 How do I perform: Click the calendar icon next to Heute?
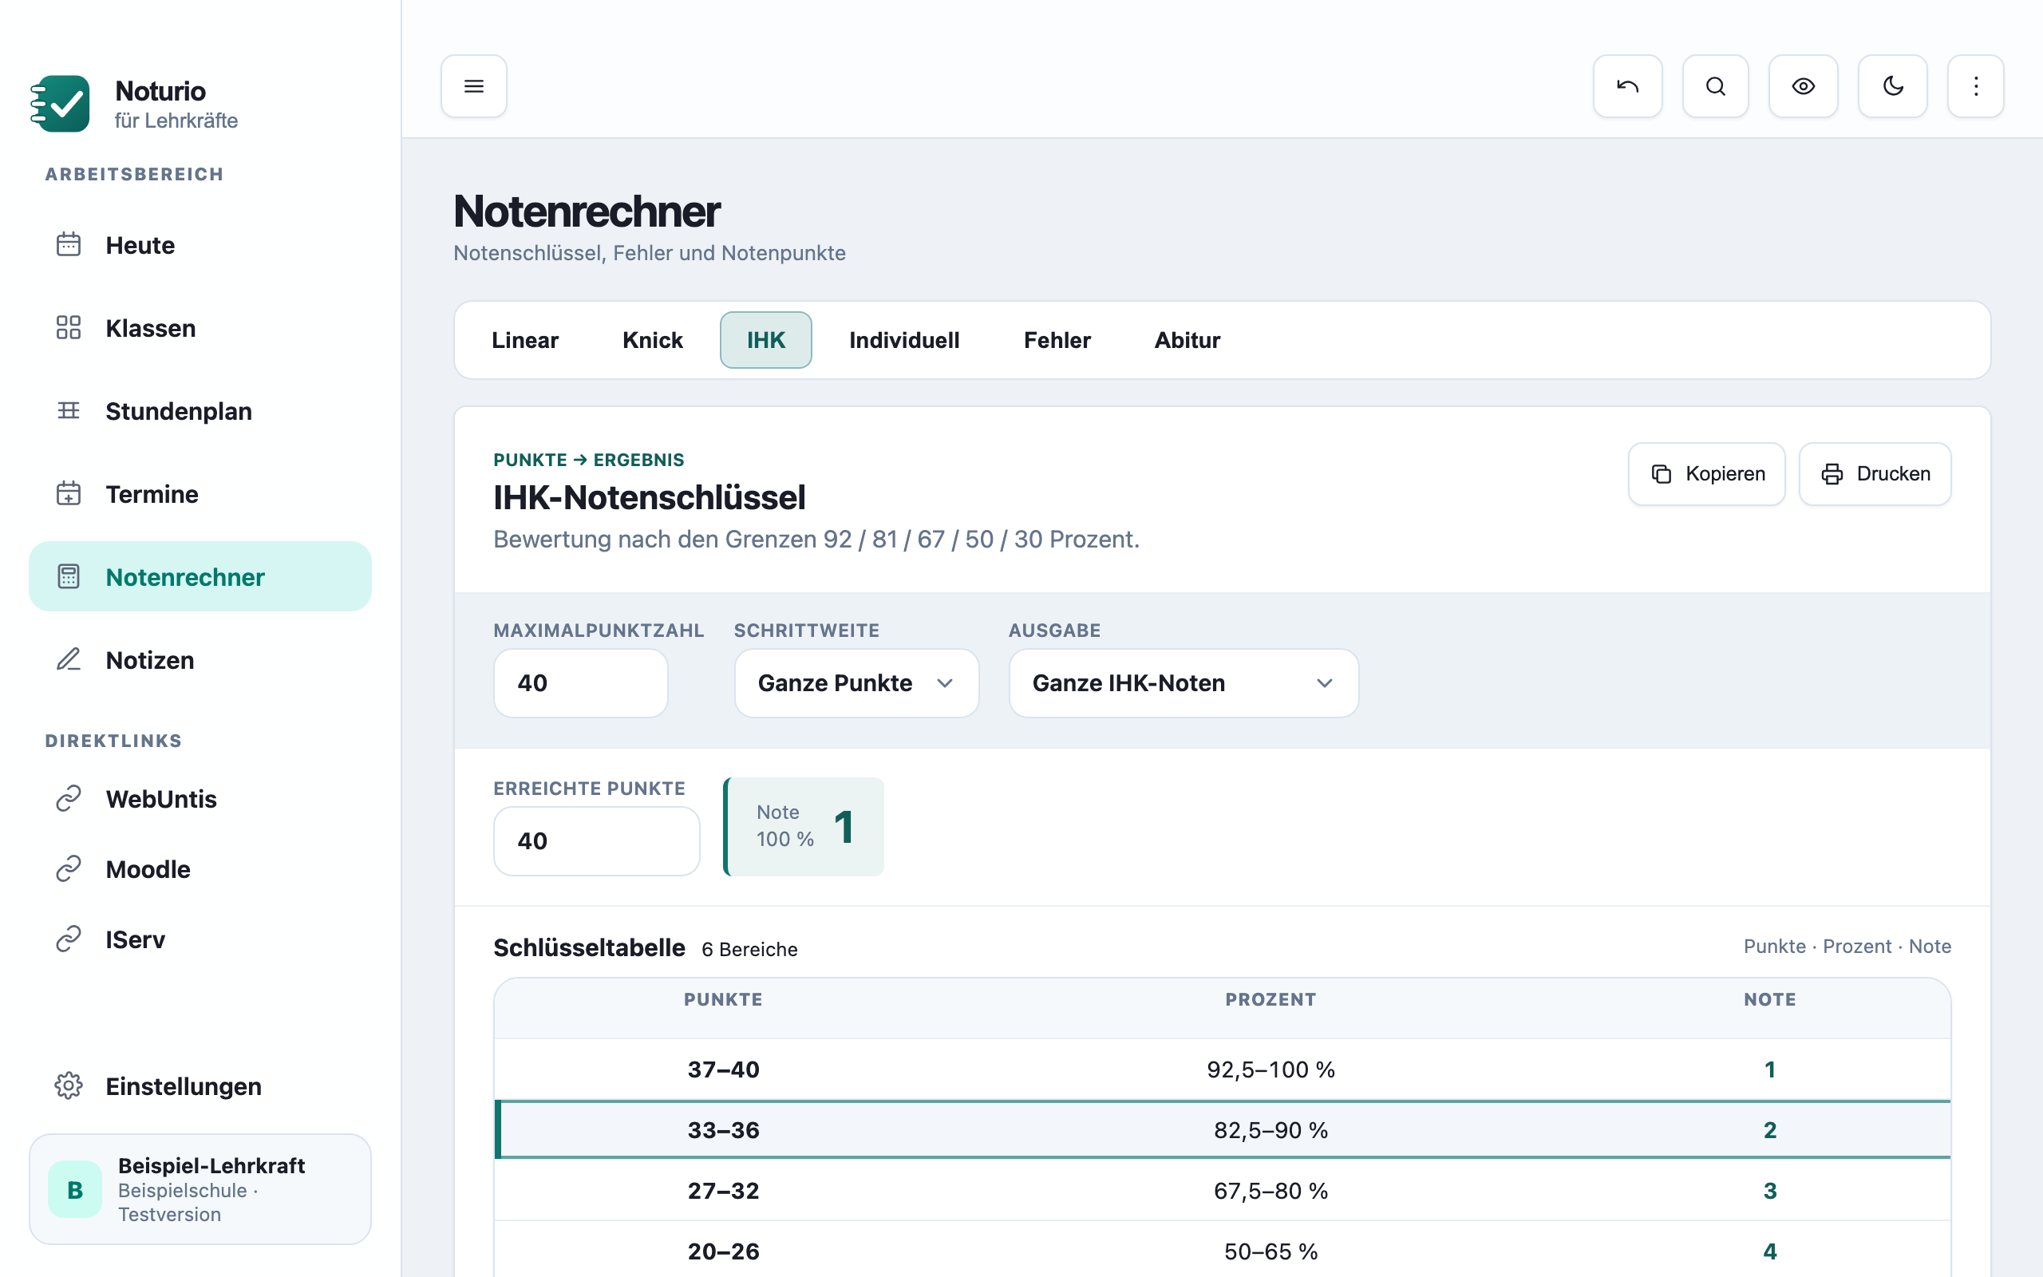tap(69, 245)
